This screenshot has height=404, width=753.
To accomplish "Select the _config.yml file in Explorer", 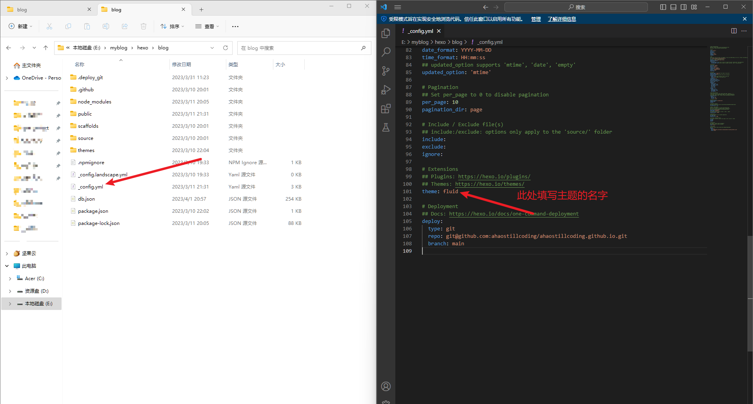I will 90,187.
